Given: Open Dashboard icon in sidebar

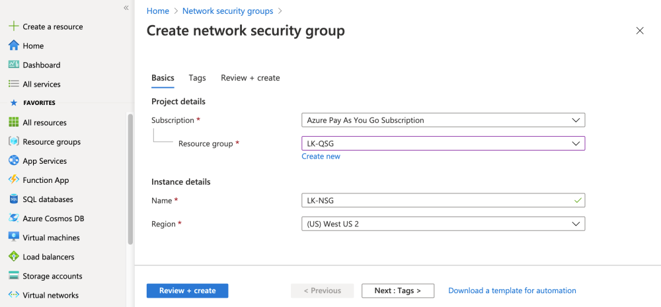Looking at the screenshot, I should pos(13,65).
